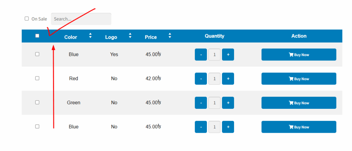The image size is (352, 151).
Task: Focus the Search input field
Action: coord(81,19)
